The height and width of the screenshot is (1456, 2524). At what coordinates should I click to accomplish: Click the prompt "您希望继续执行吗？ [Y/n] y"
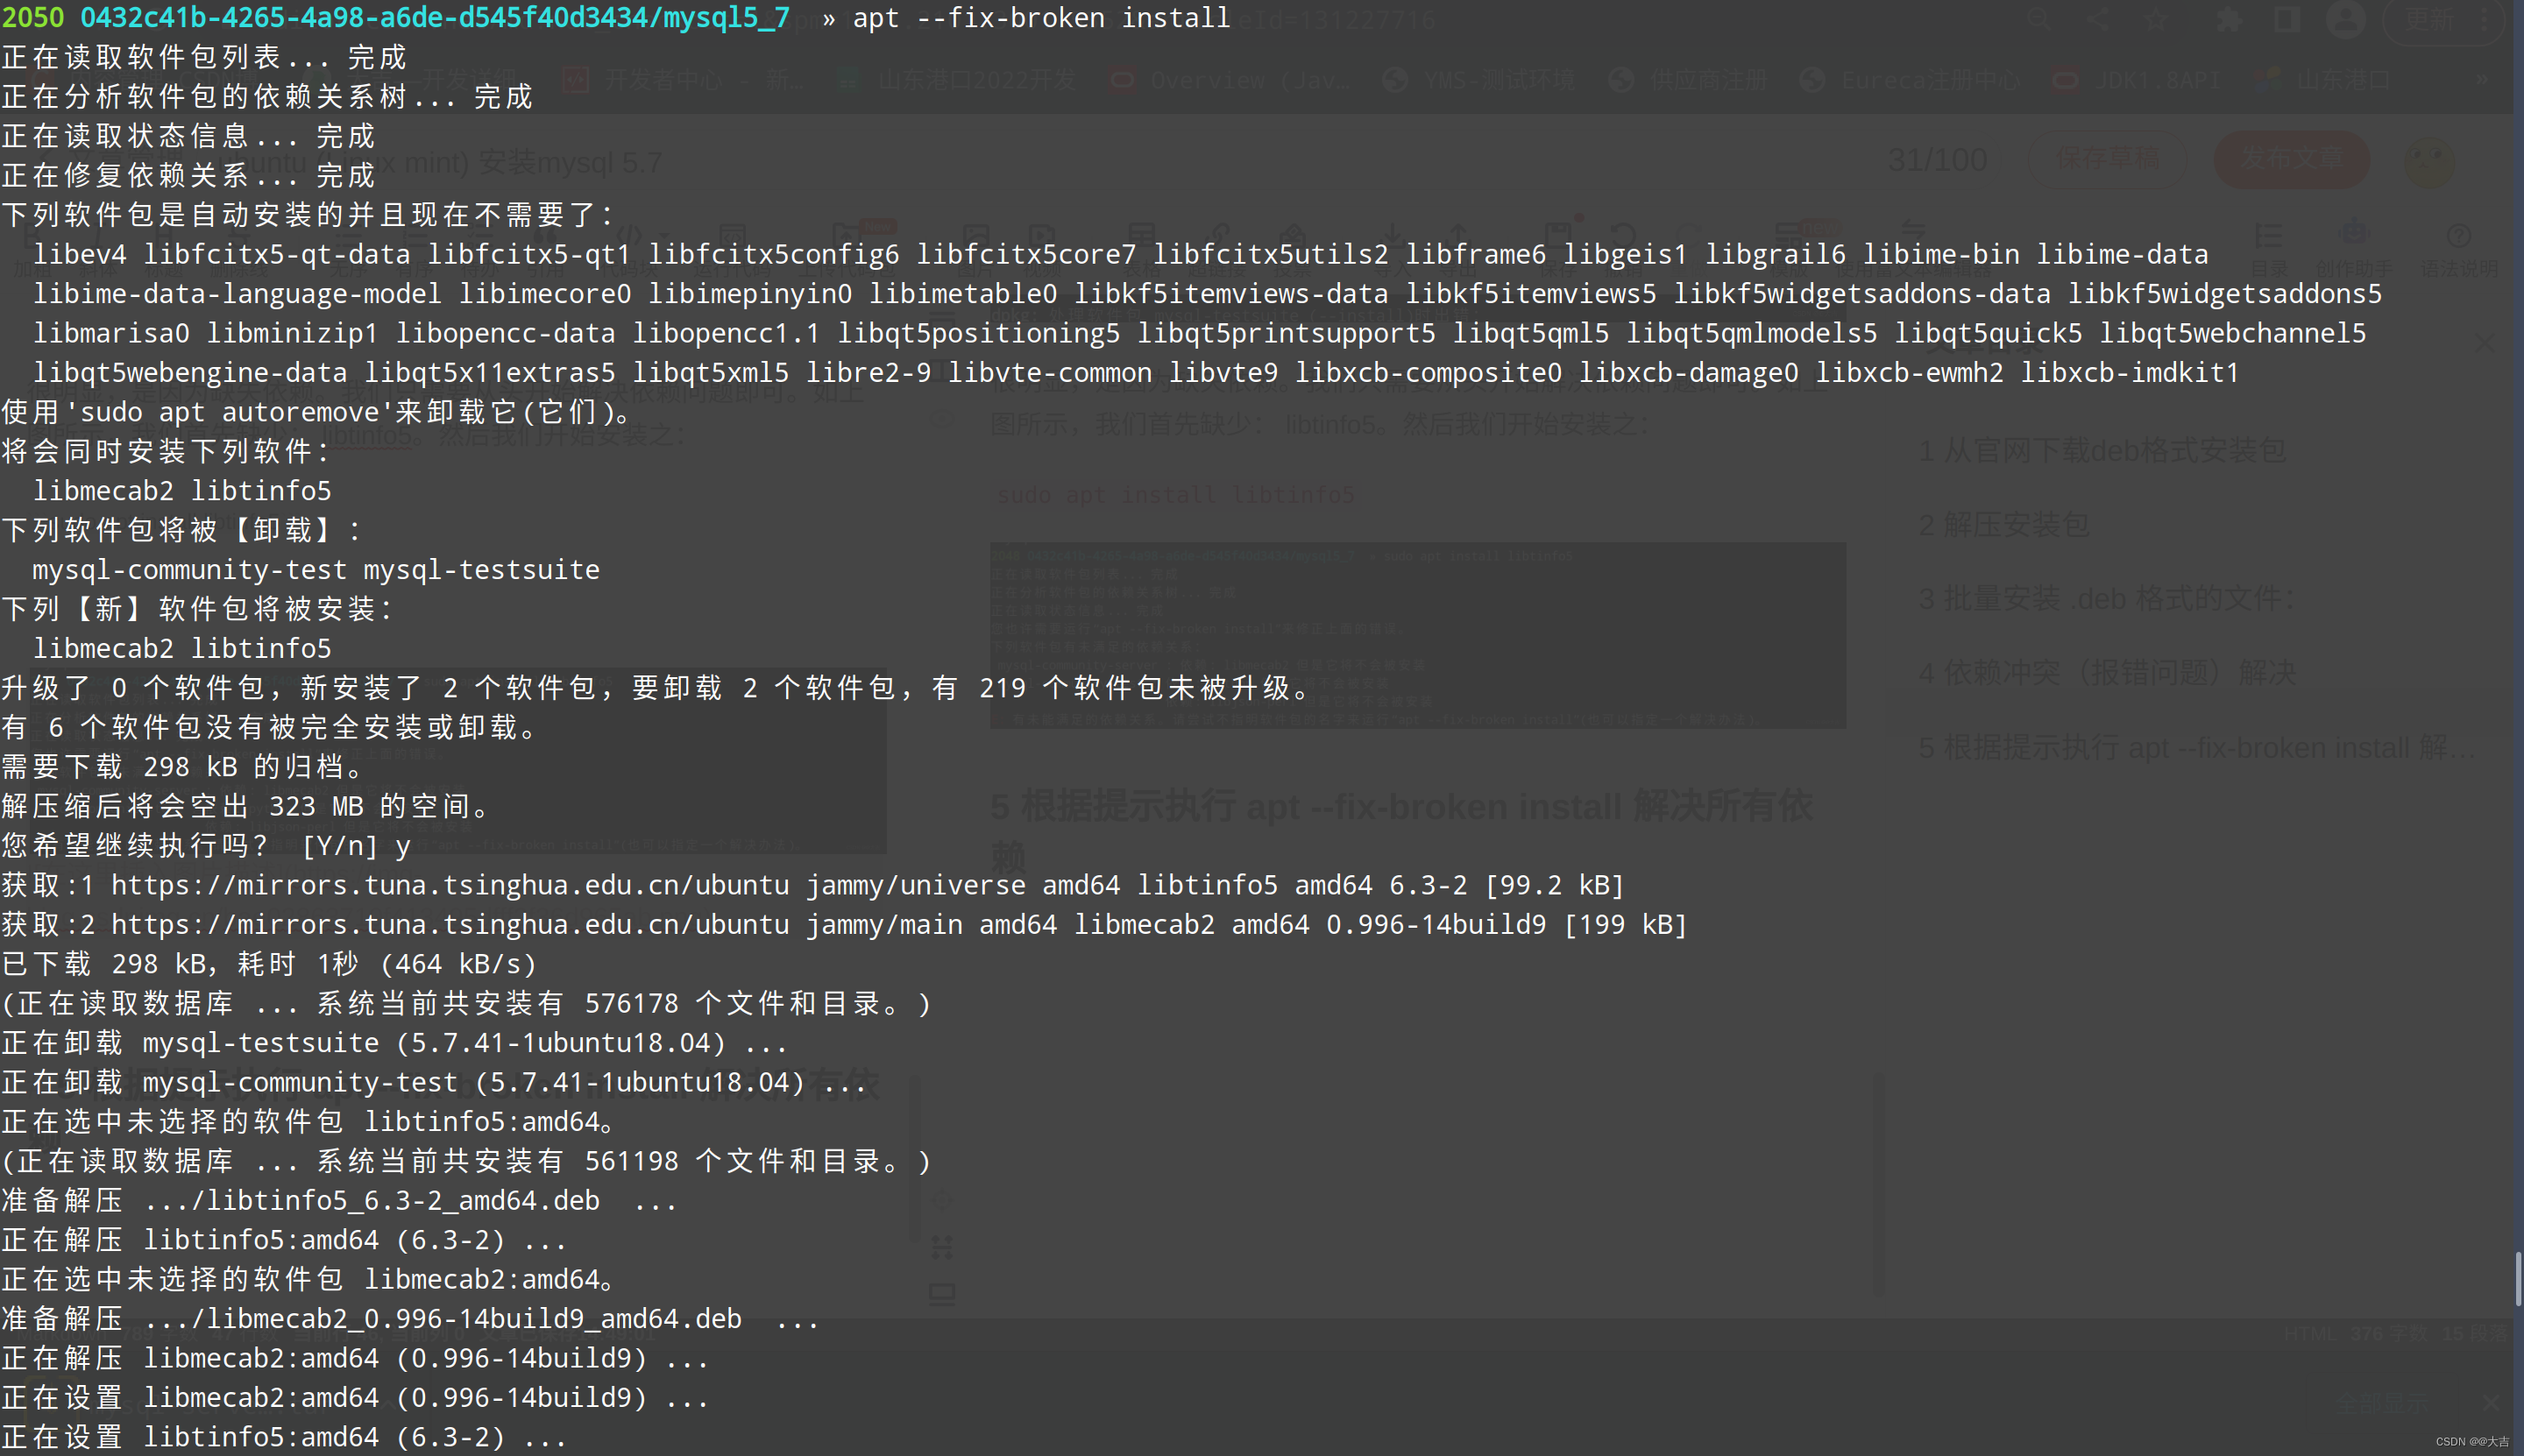tap(206, 846)
